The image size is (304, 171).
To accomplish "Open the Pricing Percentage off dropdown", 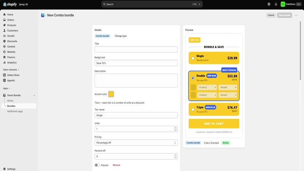I will click(136, 143).
